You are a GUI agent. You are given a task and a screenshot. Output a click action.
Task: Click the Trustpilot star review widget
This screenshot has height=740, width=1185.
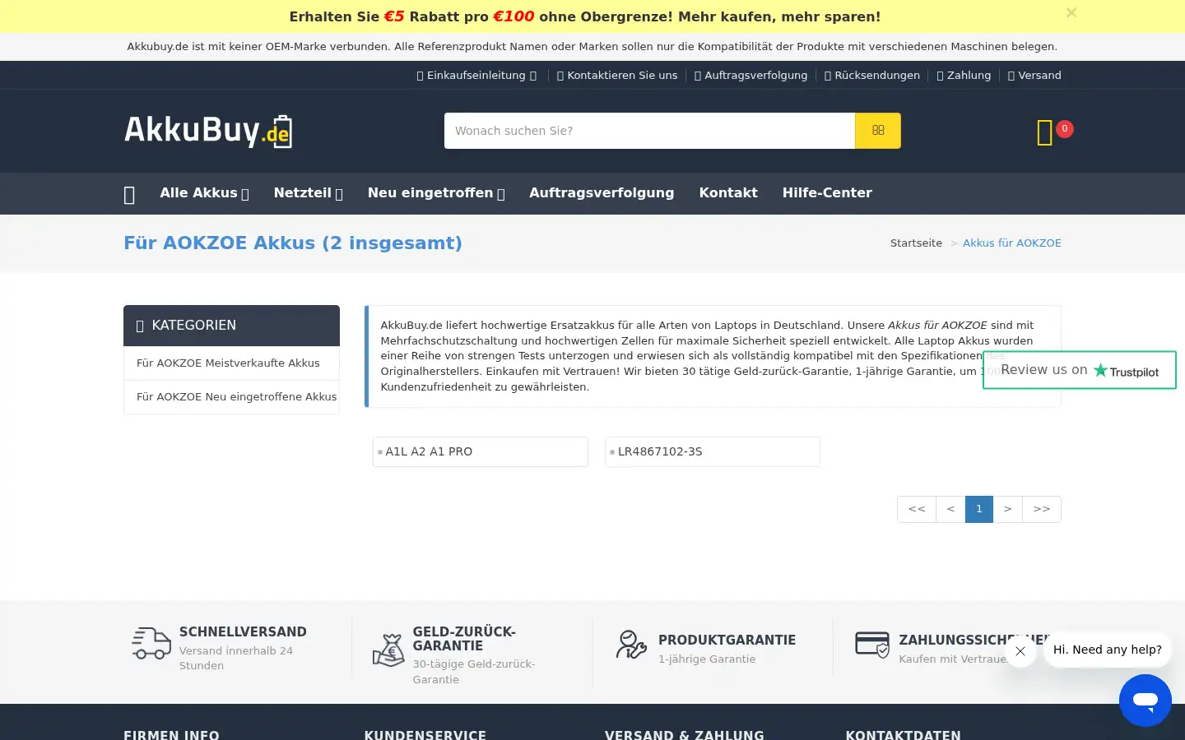pos(1080,370)
